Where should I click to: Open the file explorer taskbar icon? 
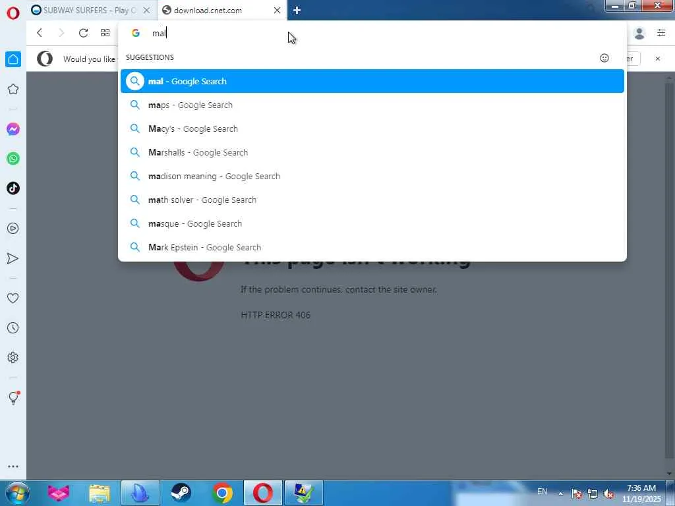point(100,493)
